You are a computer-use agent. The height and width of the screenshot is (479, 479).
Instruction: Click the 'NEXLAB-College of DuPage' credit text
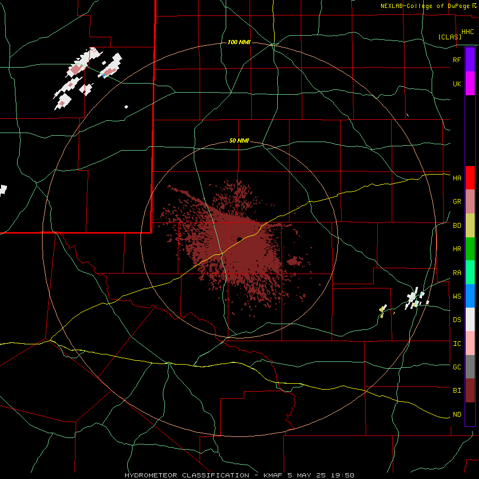[x=425, y=6]
